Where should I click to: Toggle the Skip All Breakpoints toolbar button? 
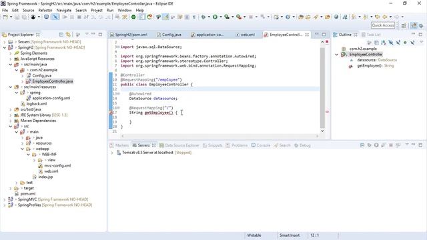(55, 17)
